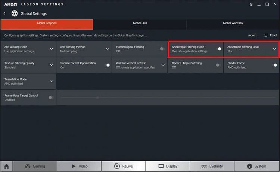The height and width of the screenshot is (172, 280).
Task: Expand Anti-aliasing Mode dropdown
Action: 51,49
